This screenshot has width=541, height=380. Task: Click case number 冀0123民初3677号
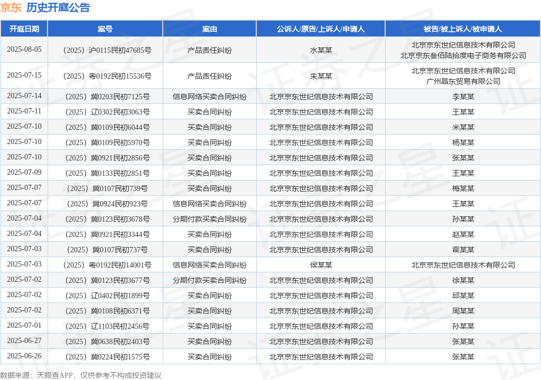tap(108, 280)
